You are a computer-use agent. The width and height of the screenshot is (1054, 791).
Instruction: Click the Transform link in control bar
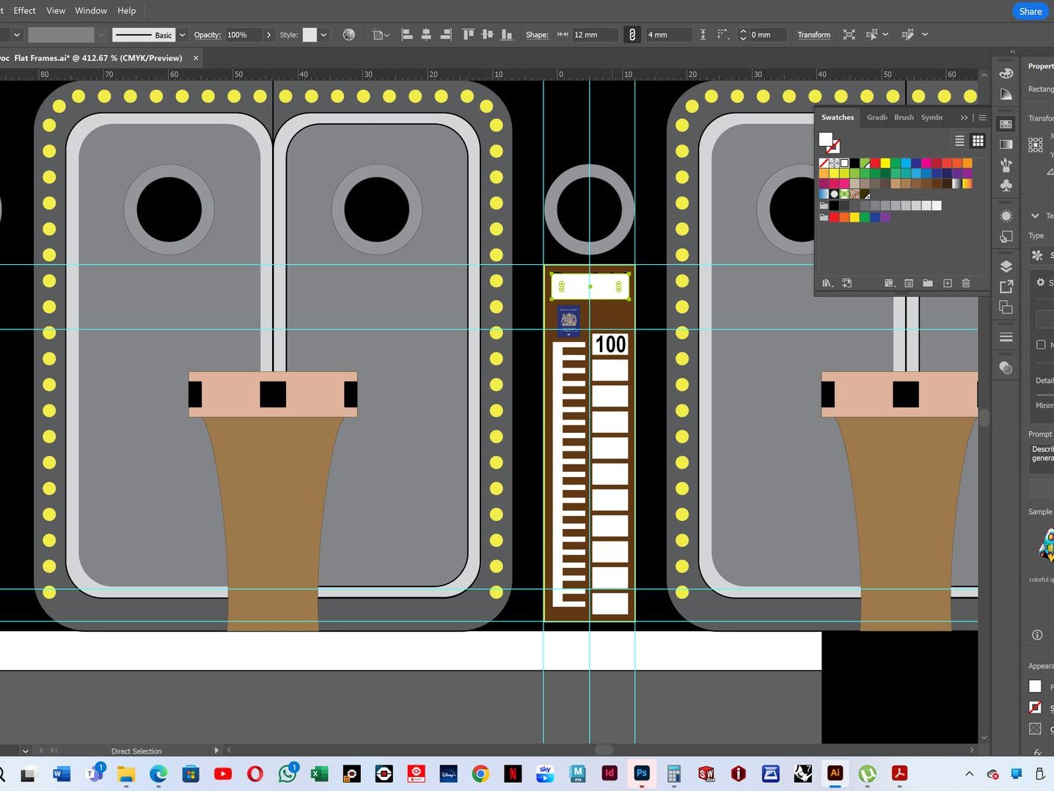813,34
